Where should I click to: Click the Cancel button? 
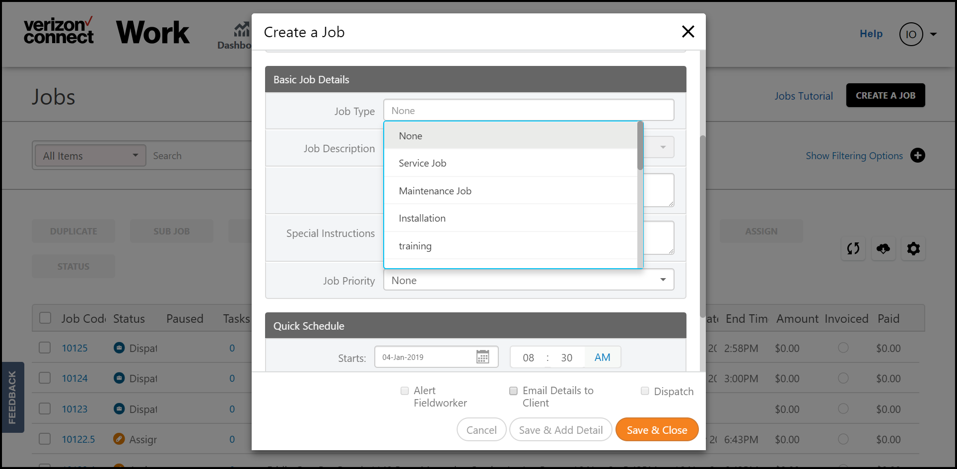pos(481,430)
